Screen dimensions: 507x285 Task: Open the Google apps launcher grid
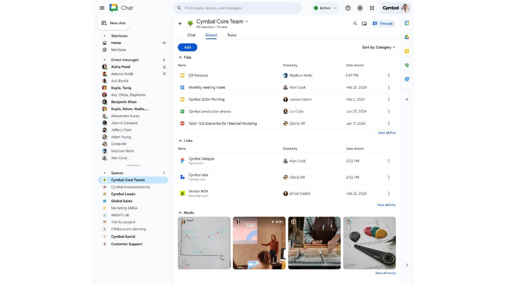372,8
